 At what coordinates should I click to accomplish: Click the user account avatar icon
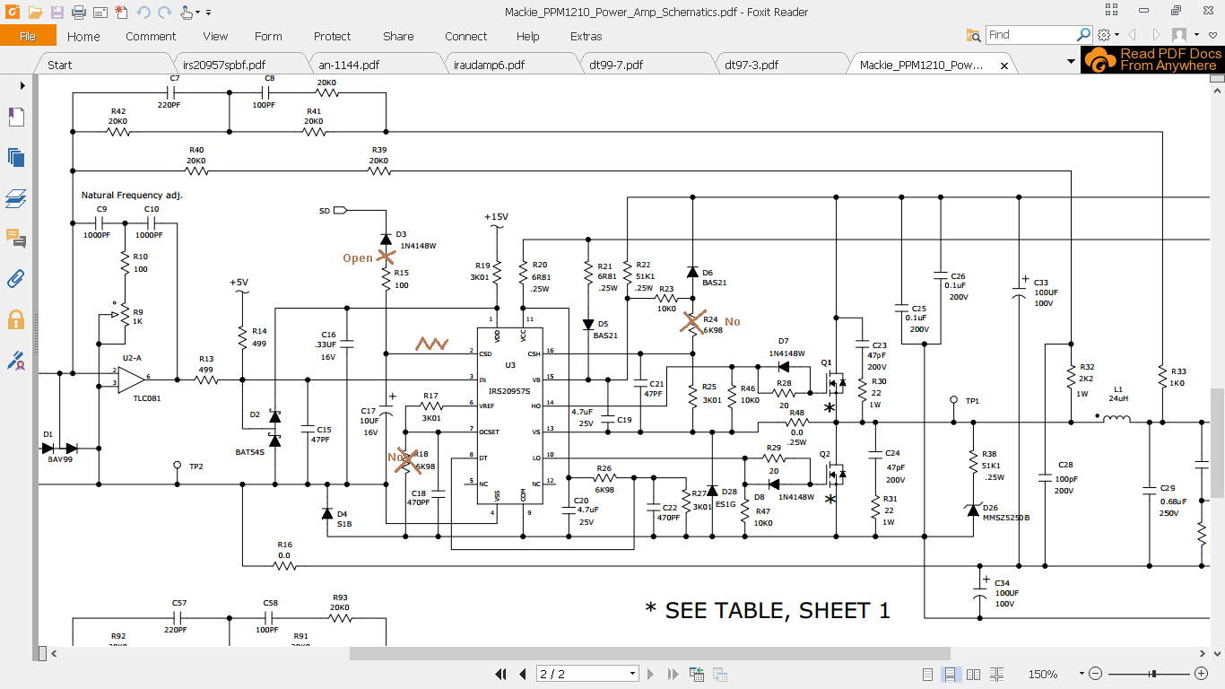click(x=1179, y=35)
